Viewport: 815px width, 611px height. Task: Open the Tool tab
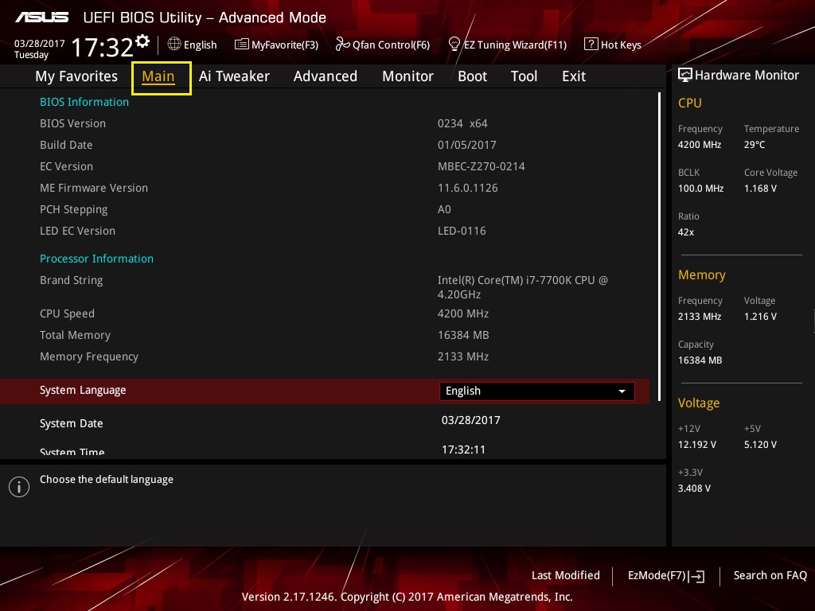coord(524,76)
